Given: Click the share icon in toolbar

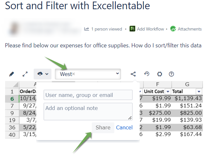Looking at the screenshot, I should [x=133, y=74].
